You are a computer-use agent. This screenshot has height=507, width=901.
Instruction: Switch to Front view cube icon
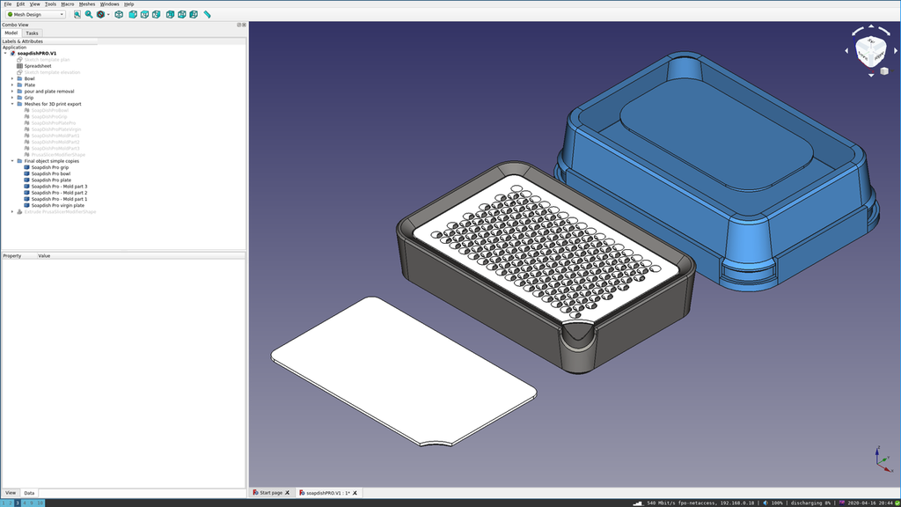click(133, 14)
